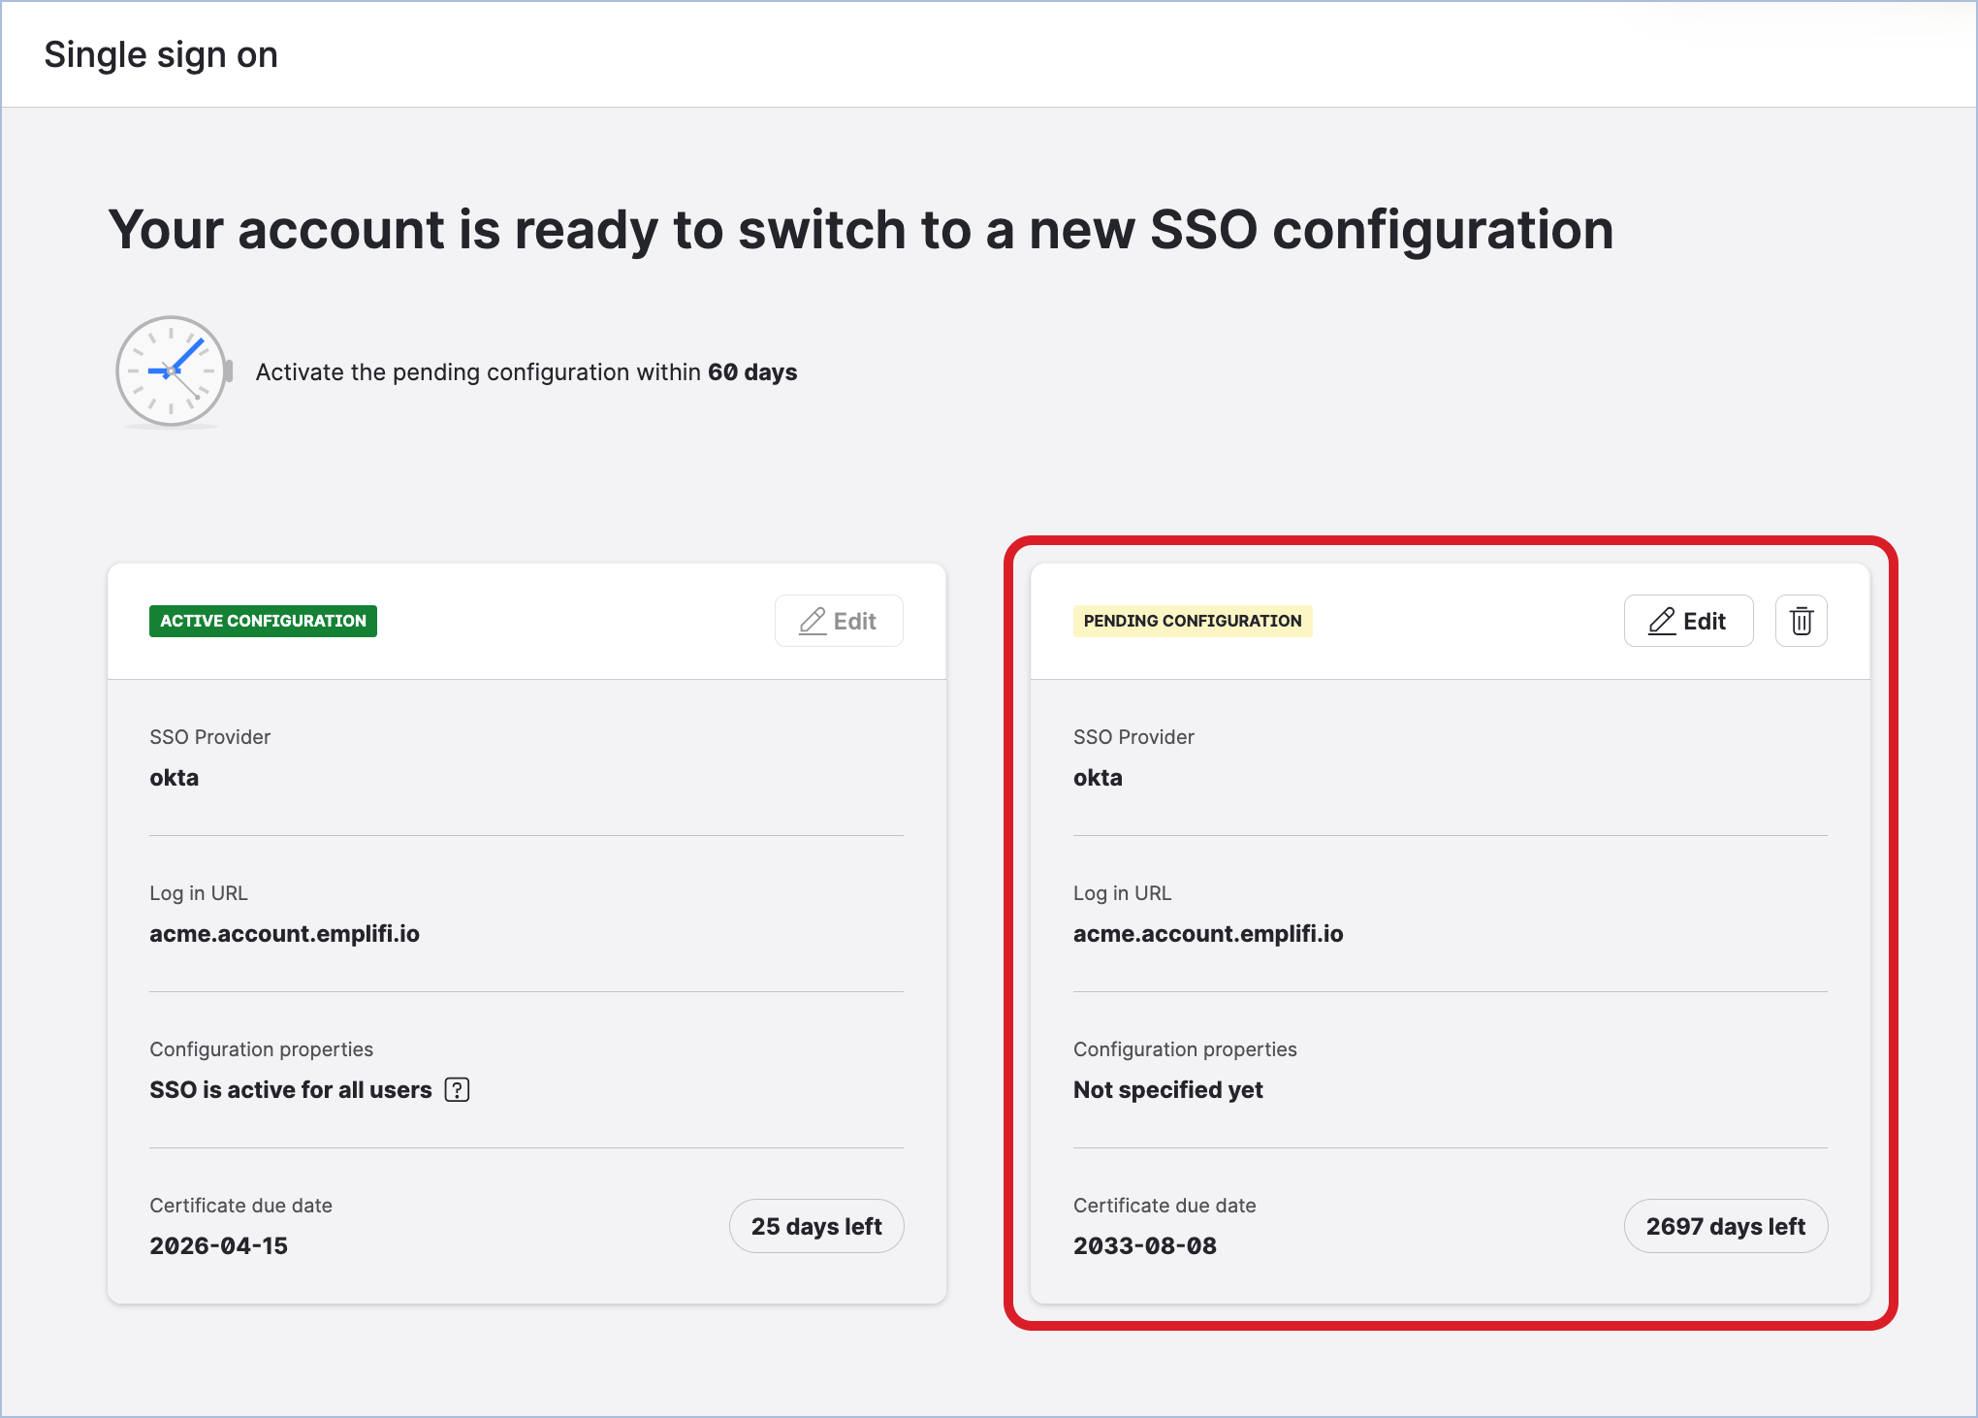Select the Single sign on page title
Screen dimensions: 1978x1418
pos(160,53)
